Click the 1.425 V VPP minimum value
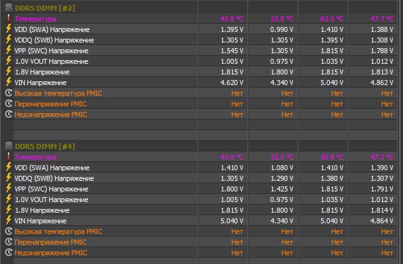 pos(281,189)
